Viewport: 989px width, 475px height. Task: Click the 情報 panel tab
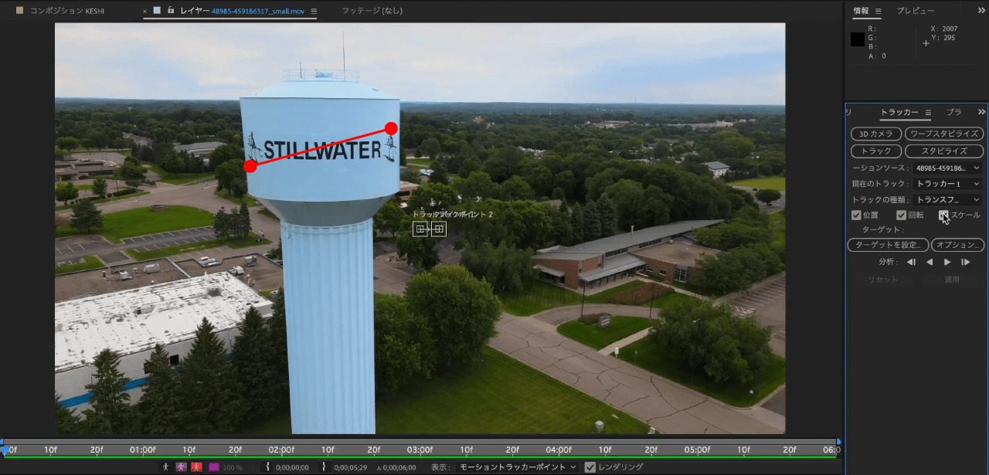click(x=861, y=11)
